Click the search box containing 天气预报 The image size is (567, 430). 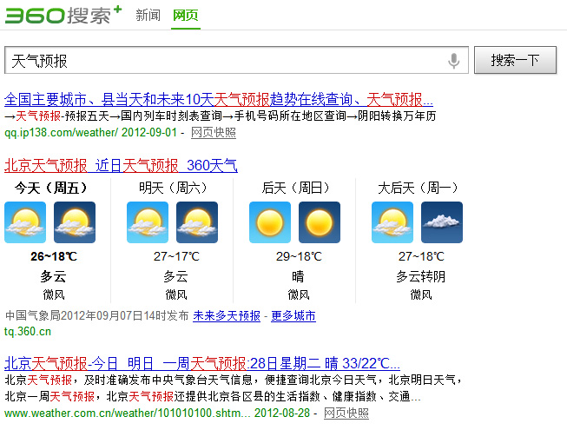click(x=236, y=60)
